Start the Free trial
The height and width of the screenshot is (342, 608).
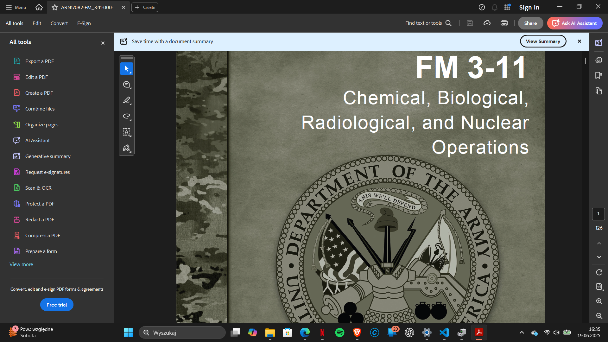(x=57, y=305)
